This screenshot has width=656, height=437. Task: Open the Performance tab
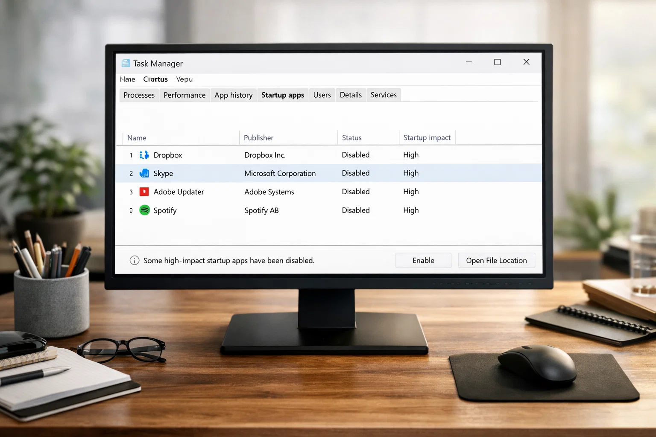tap(184, 95)
